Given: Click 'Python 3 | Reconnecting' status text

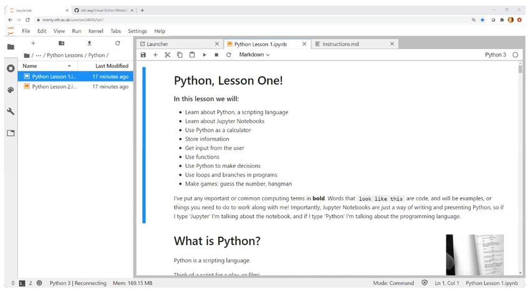Looking at the screenshot, I should 78,283.
